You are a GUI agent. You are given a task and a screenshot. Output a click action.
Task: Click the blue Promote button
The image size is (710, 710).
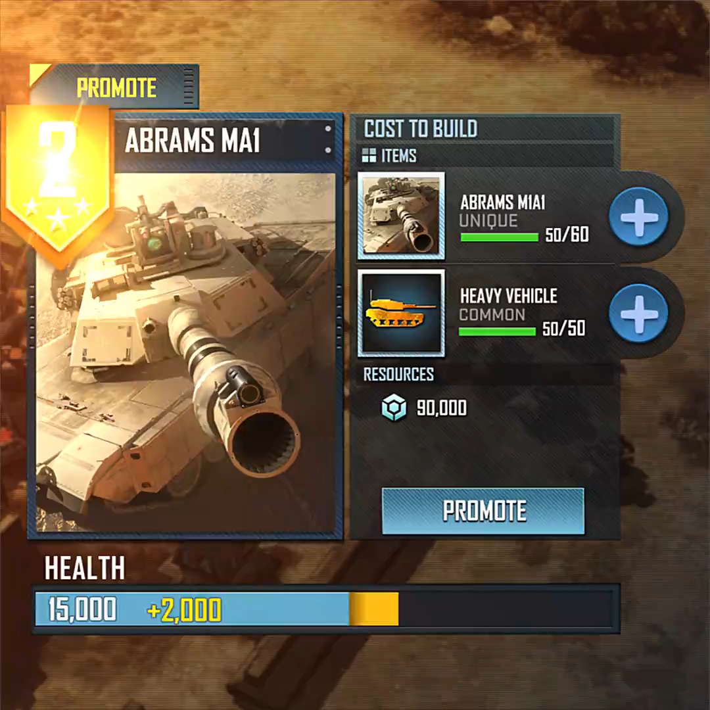483,511
